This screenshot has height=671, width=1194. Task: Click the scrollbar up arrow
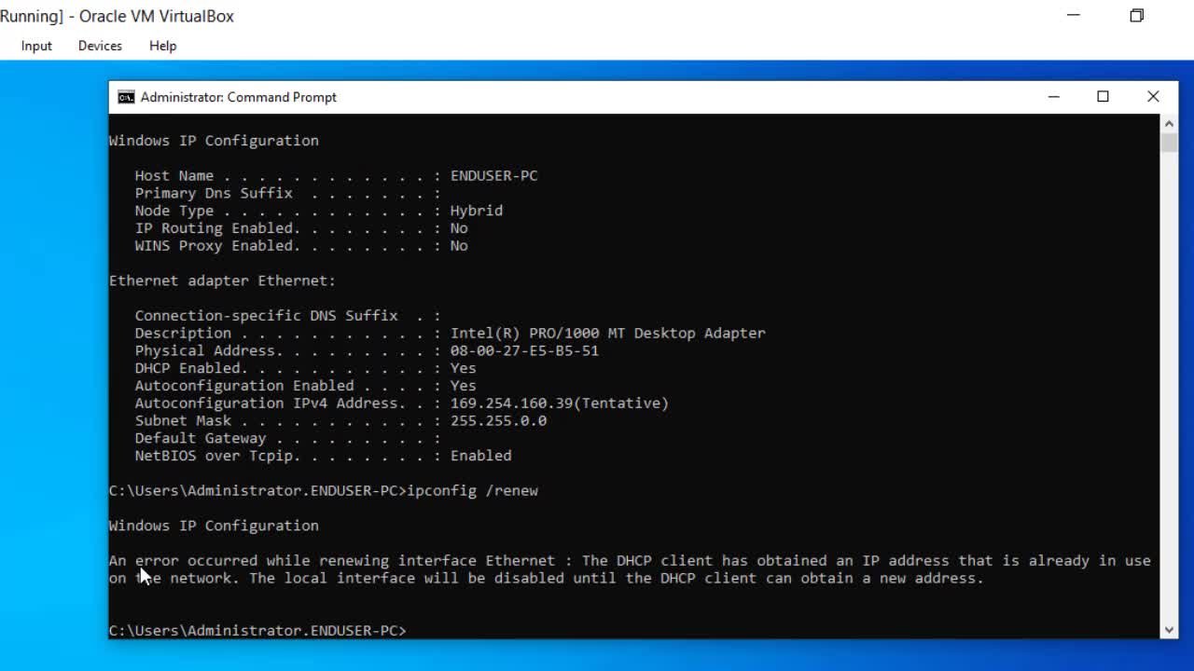1168,122
